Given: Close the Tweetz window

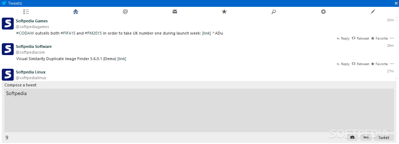Looking at the screenshot, I should 396,3.
